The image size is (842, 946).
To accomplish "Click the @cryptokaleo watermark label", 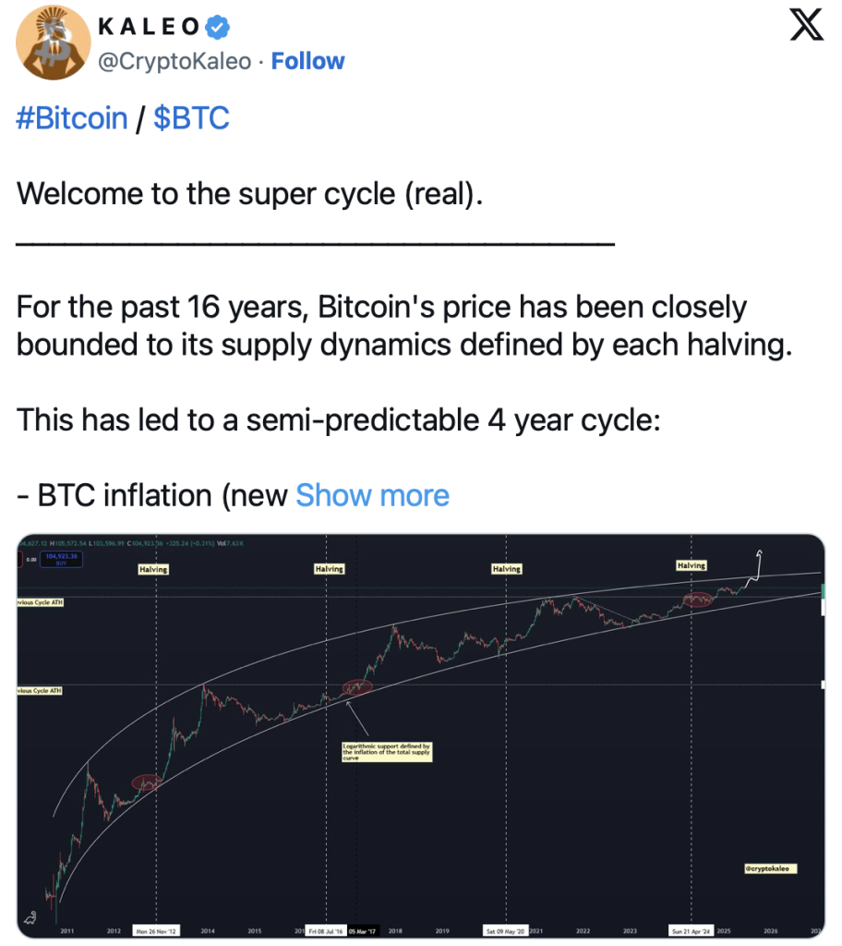I will (770, 868).
